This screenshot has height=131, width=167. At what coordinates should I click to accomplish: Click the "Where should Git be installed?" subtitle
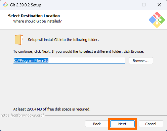tap(37, 21)
